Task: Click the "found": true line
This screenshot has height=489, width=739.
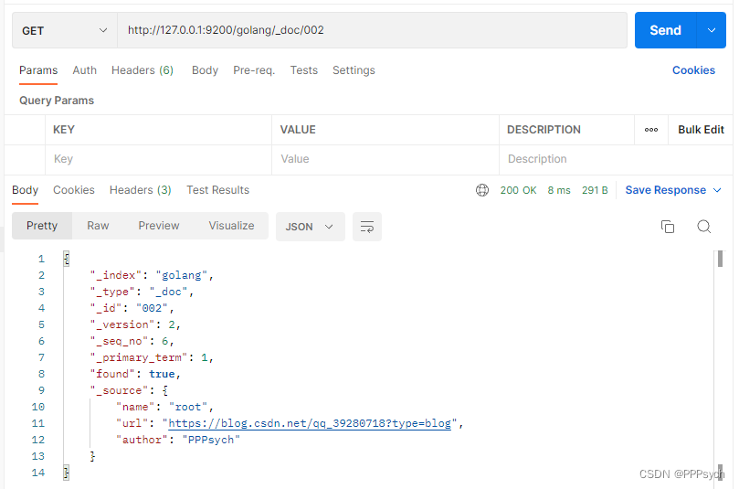Action: [x=135, y=374]
